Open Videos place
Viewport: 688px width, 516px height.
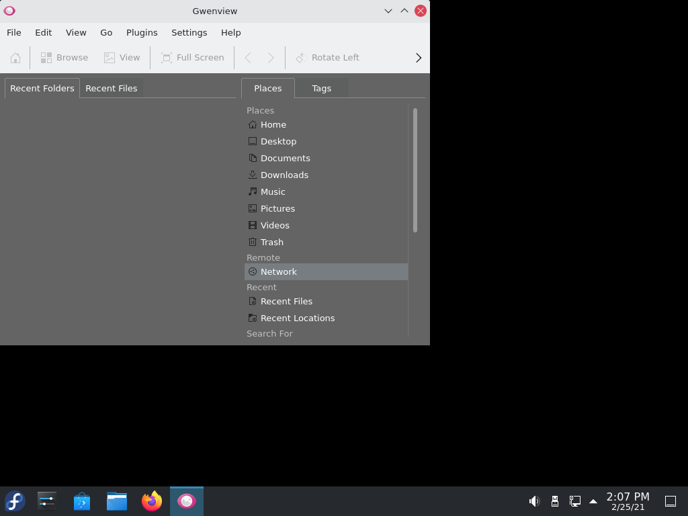point(326,225)
